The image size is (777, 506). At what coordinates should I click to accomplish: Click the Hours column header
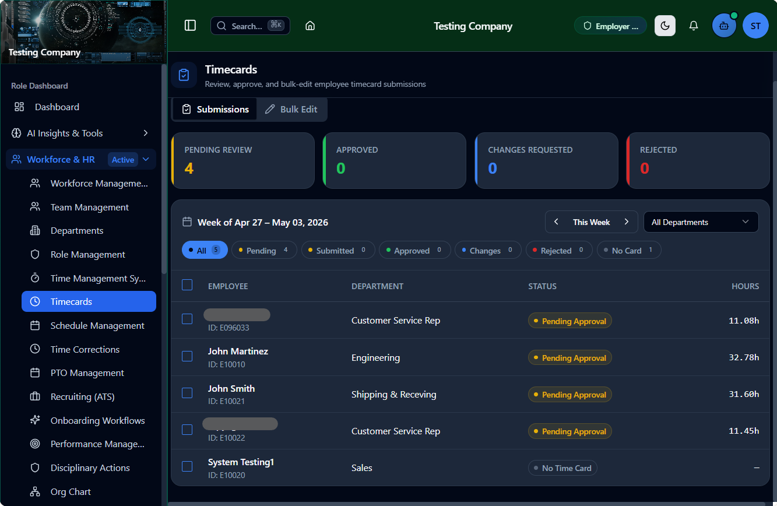click(746, 286)
